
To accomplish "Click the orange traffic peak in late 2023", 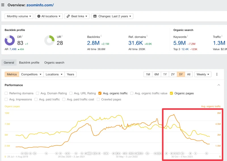I will pyautogui.click(x=174, y=115).
